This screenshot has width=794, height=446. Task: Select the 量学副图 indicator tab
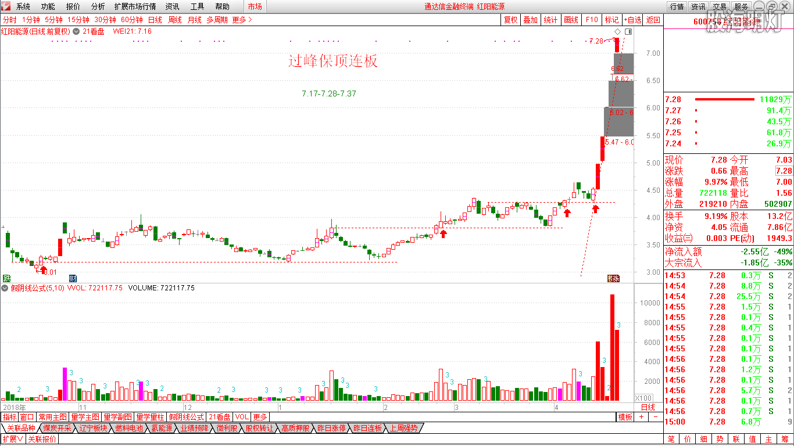118,417
